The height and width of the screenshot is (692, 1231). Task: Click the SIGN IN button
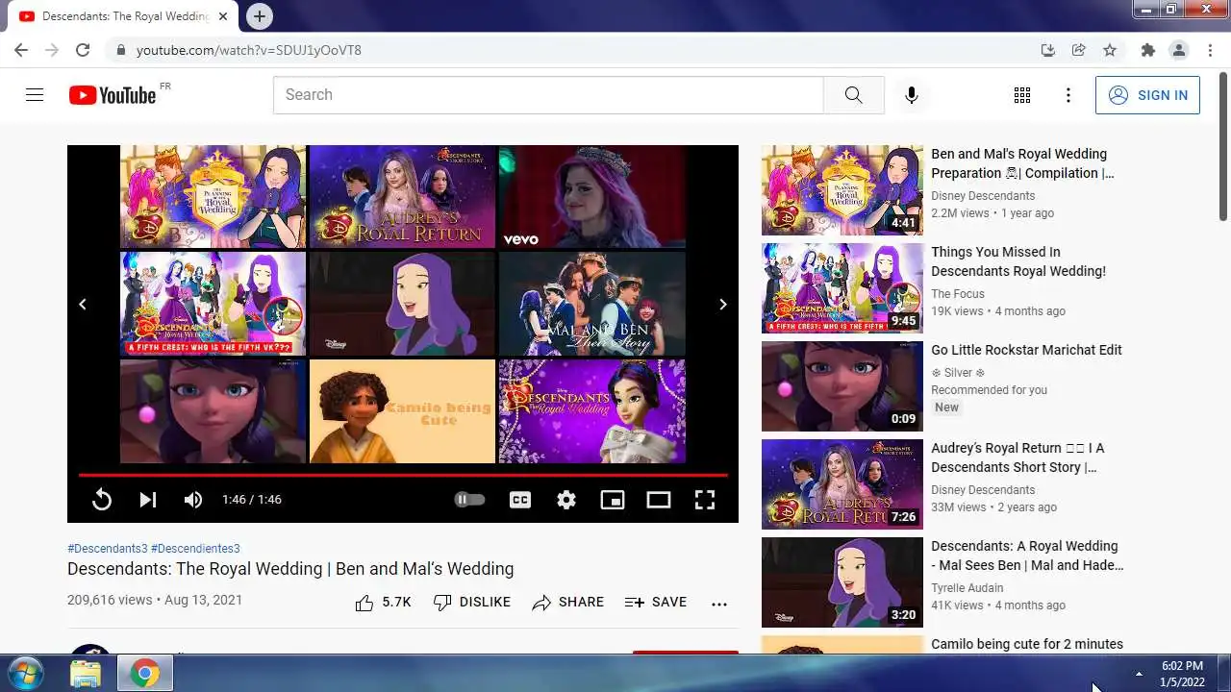(1147, 95)
